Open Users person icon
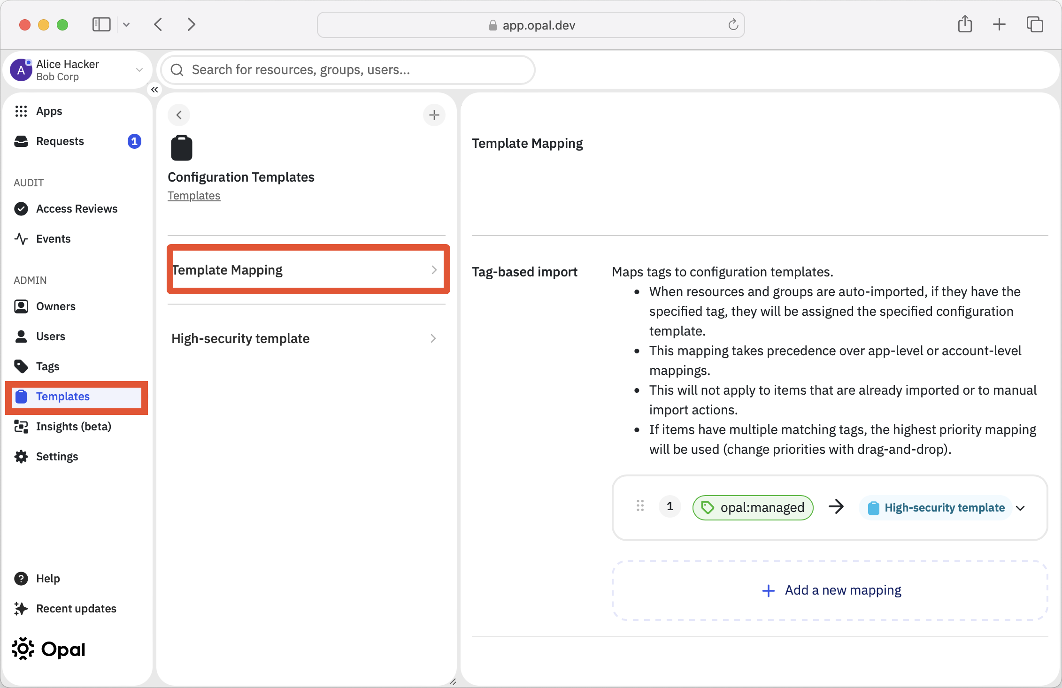The image size is (1062, 688). coord(21,336)
